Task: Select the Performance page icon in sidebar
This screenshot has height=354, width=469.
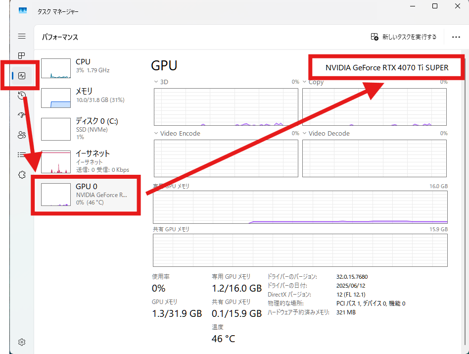Action: point(22,76)
